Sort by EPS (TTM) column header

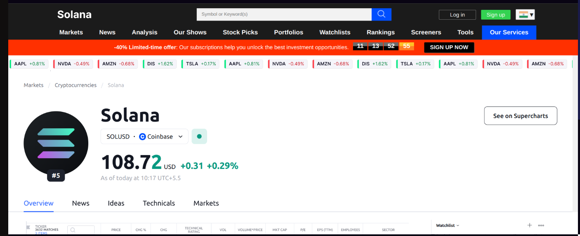[x=325, y=230]
